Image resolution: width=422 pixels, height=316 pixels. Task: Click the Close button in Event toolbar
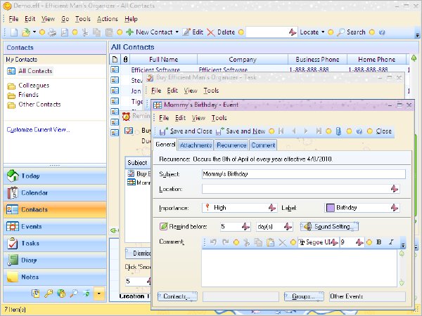click(x=383, y=131)
